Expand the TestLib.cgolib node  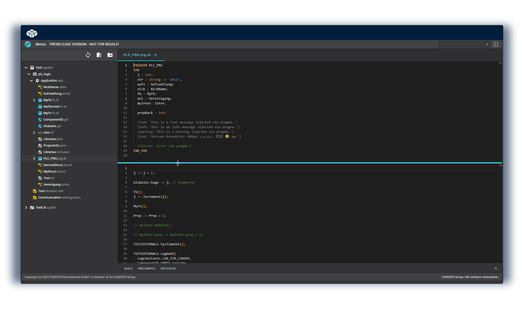point(26,207)
